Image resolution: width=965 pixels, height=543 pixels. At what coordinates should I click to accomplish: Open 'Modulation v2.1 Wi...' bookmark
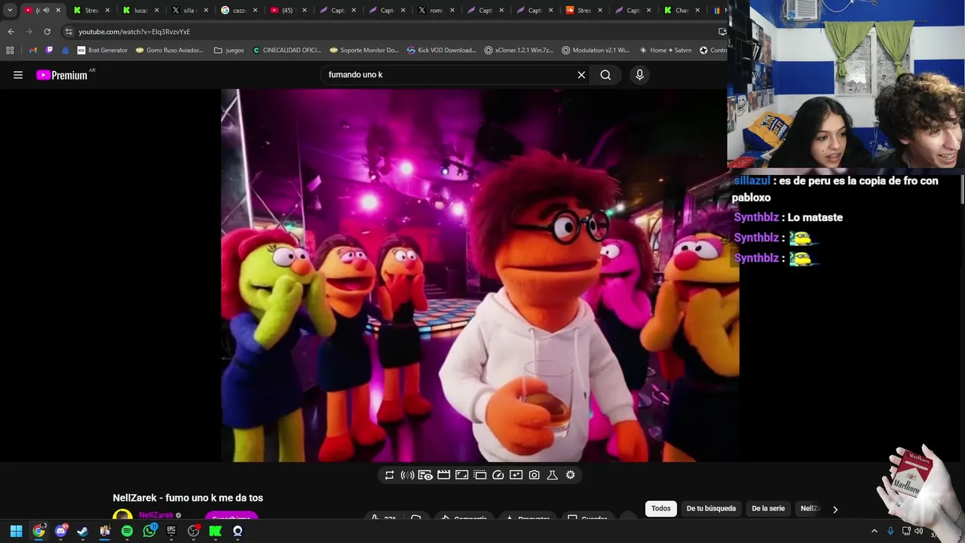tap(596, 51)
